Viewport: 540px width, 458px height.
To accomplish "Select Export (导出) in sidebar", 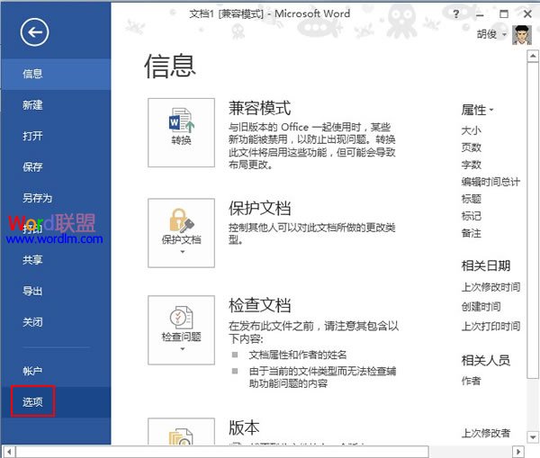I will point(32,291).
